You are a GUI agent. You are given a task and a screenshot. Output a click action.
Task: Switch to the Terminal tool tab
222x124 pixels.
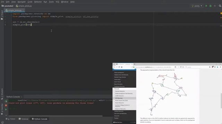(24, 119)
